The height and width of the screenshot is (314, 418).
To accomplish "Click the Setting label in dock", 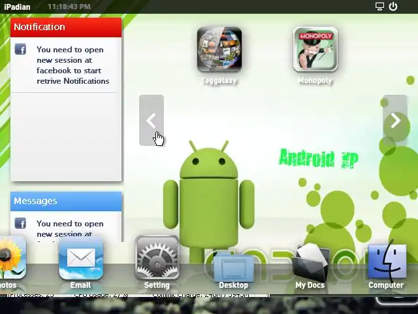I will 157,285.
